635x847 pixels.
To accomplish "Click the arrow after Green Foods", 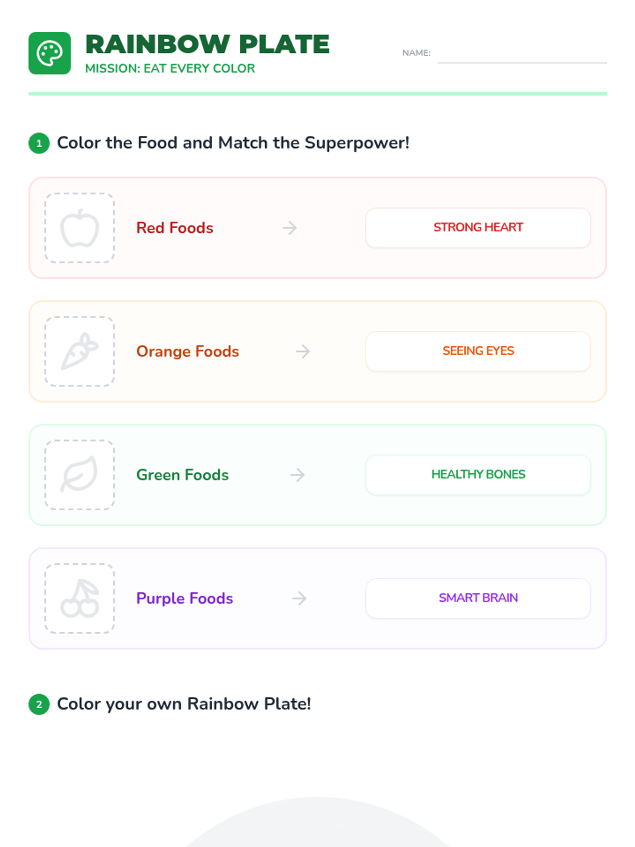I will (297, 475).
